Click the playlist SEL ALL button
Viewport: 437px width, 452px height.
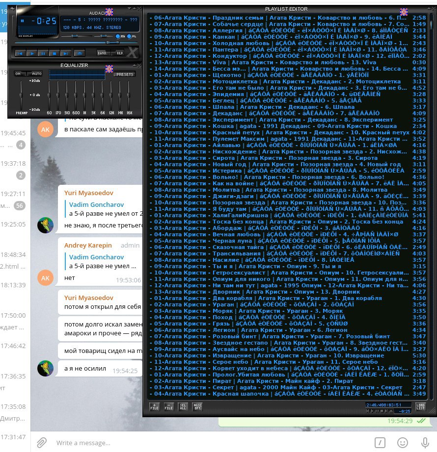coord(183,407)
